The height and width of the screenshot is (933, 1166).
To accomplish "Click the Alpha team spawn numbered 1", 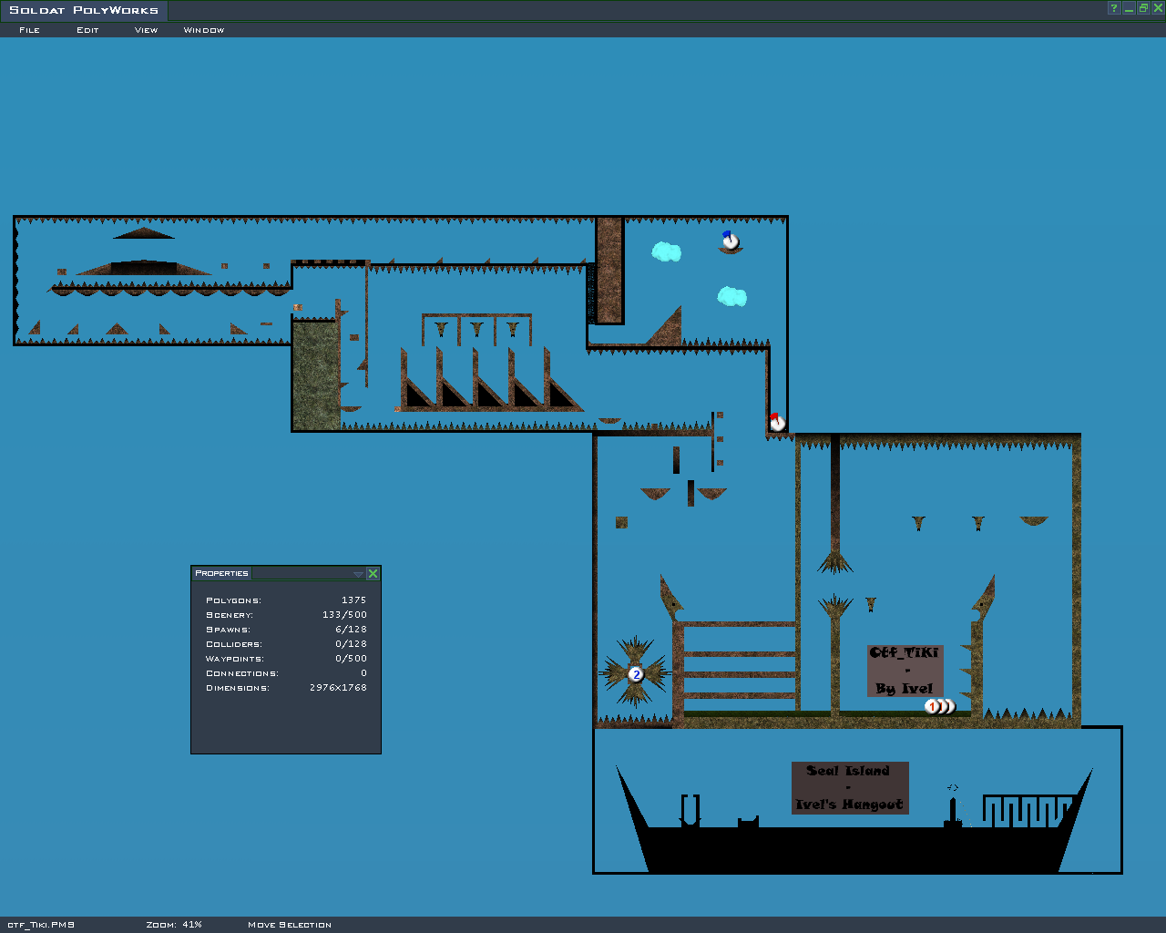I will (933, 706).
